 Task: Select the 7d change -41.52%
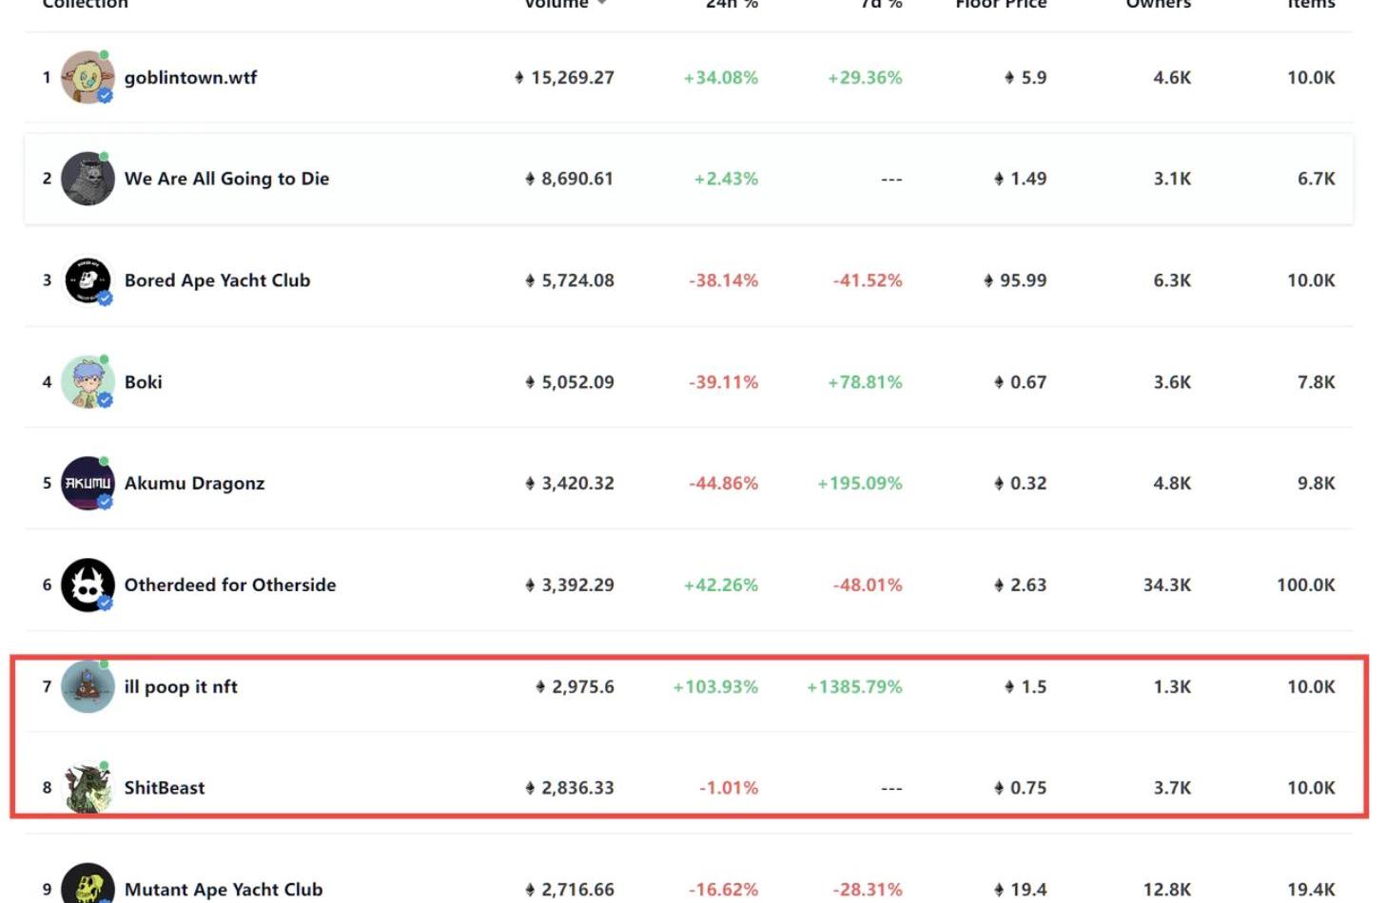click(x=868, y=280)
